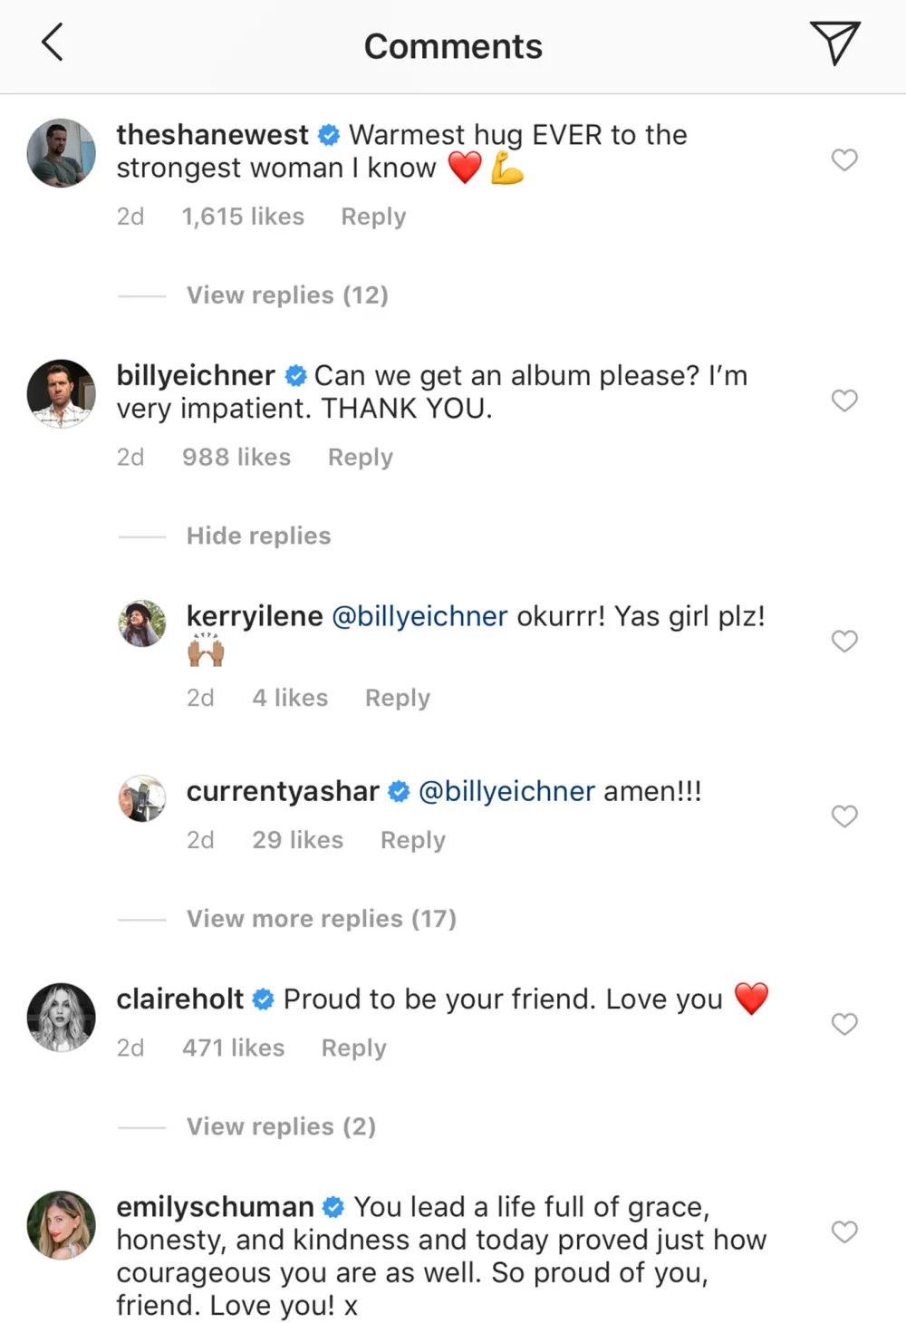Expand View replies (12)
This screenshot has width=906, height=1323.
pyautogui.click(x=287, y=295)
